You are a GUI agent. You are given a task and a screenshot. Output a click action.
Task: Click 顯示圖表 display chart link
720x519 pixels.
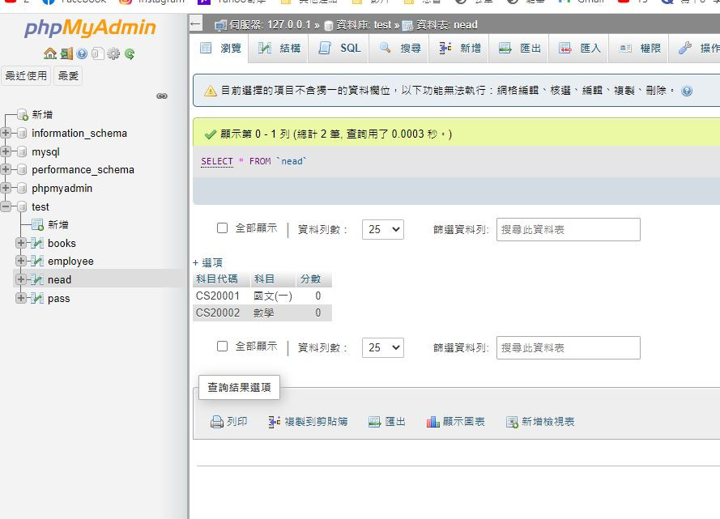(455, 421)
